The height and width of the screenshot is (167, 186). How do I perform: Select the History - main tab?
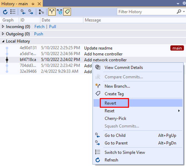pos(15,4)
